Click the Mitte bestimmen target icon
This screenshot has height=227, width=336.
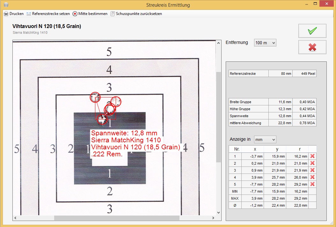coord(75,14)
